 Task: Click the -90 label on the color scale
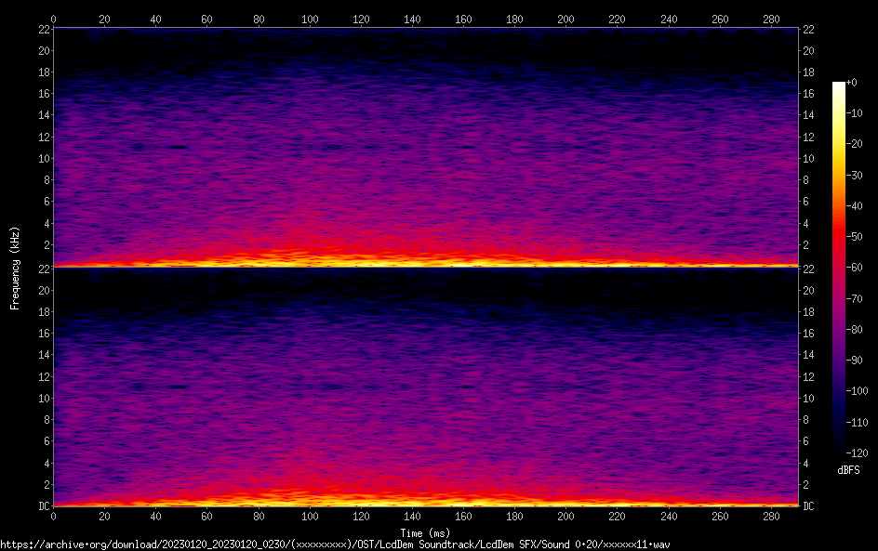tap(856, 359)
